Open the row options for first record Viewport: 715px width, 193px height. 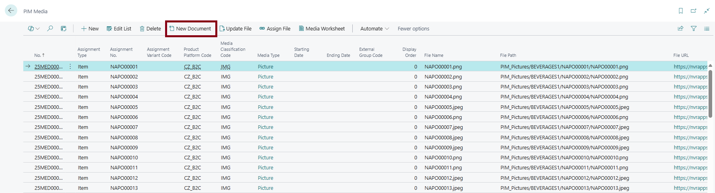pos(70,66)
